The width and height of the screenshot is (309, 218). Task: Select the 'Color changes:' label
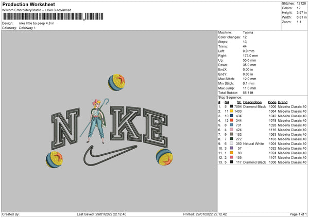coord(229,37)
